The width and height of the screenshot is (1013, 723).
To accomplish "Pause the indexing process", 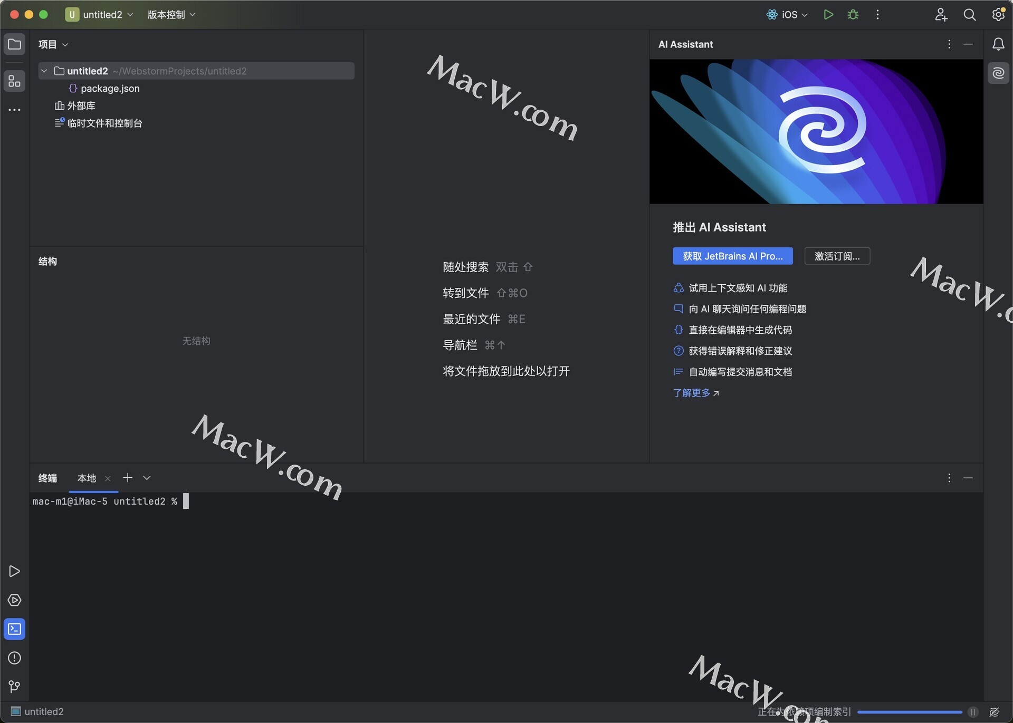I will 973,712.
